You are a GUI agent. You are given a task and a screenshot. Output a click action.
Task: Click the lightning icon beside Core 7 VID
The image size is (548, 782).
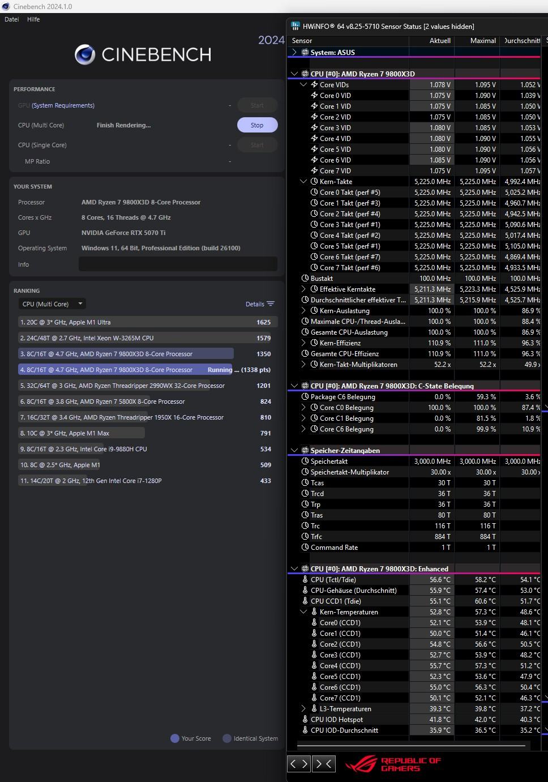tap(314, 170)
